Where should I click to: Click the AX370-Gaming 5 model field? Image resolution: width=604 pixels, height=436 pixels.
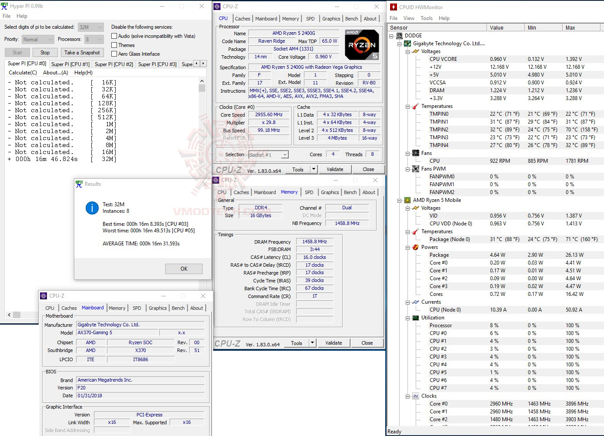coord(117,332)
